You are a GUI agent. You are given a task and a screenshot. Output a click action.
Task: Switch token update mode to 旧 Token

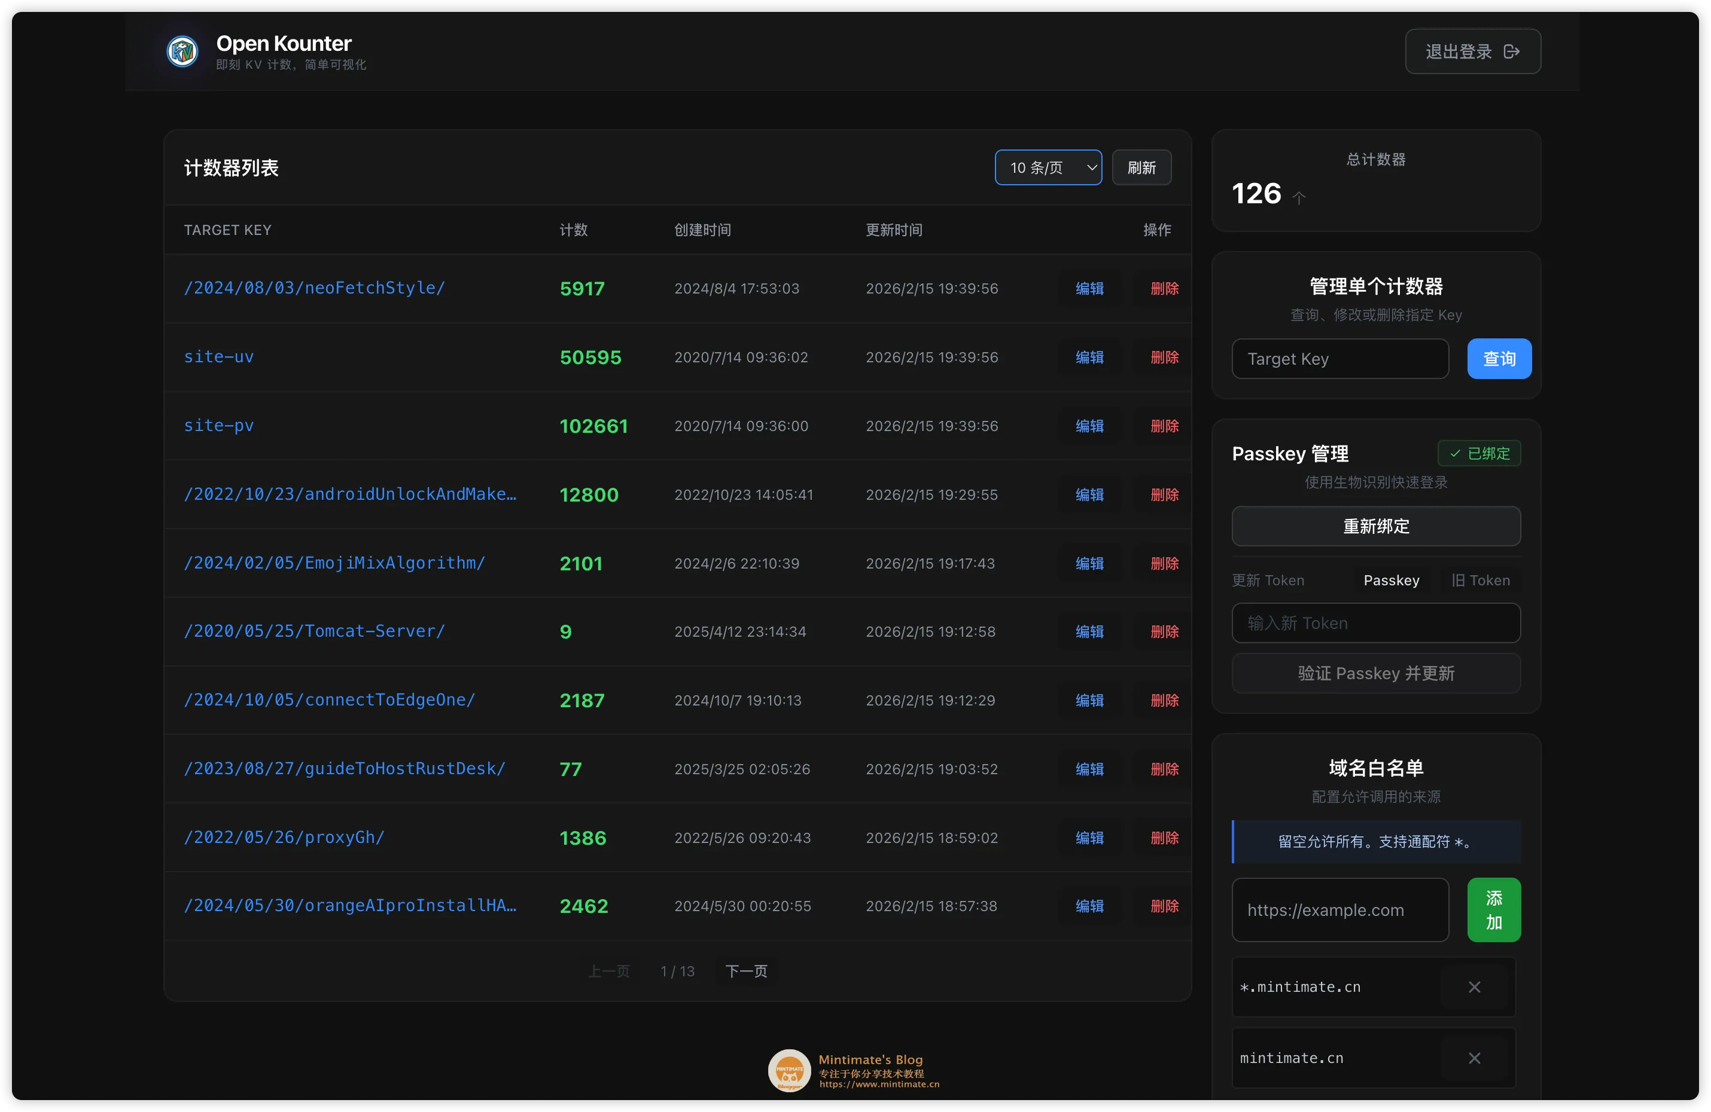click(x=1479, y=580)
